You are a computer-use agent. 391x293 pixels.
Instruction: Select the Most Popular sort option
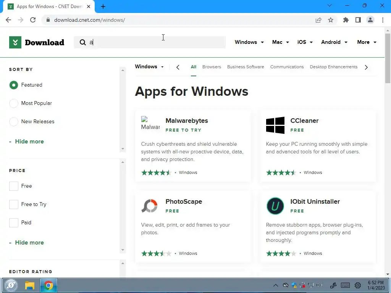coord(14,103)
